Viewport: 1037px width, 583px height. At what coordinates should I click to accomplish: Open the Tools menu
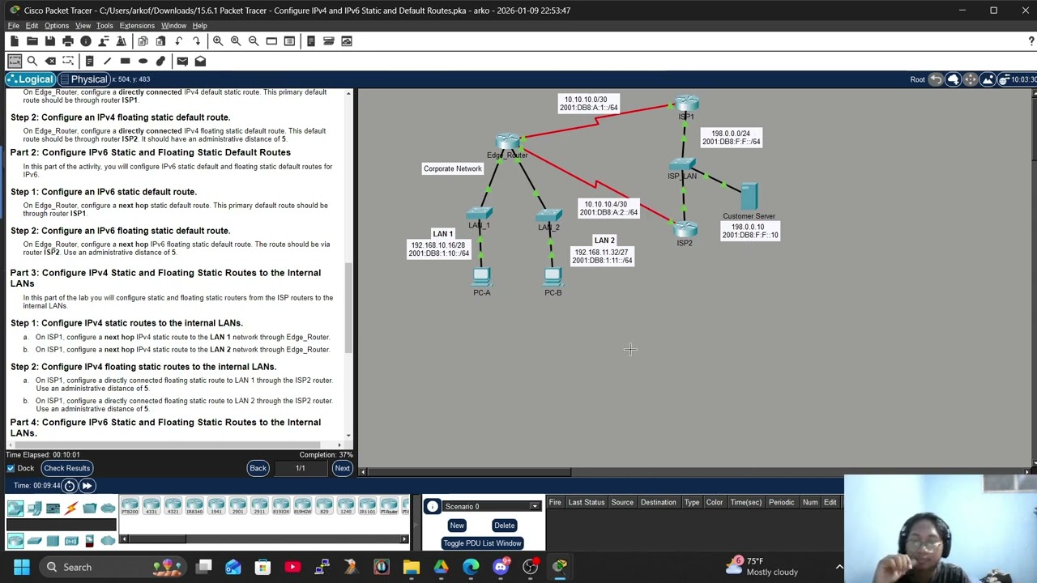coord(105,25)
